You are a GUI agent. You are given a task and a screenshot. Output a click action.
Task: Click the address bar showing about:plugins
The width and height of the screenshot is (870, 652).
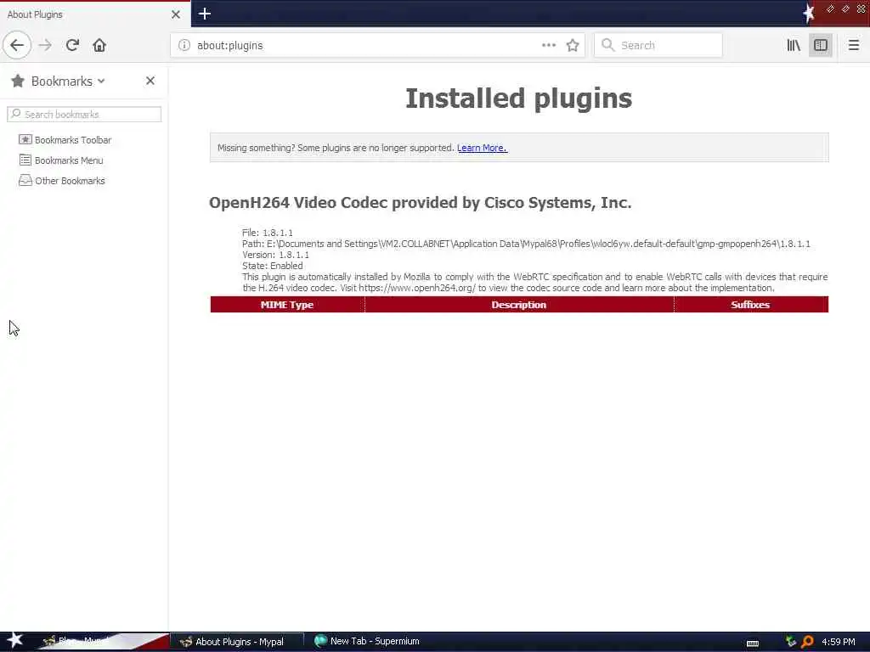pyautogui.click(x=377, y=45)
